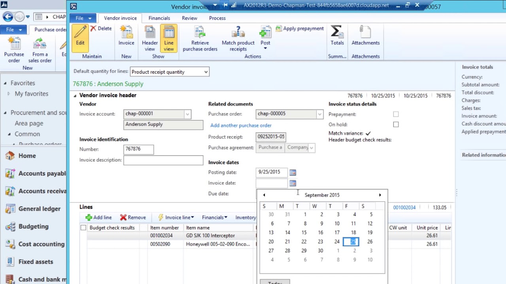Switch to Header view

click(150, 38)
